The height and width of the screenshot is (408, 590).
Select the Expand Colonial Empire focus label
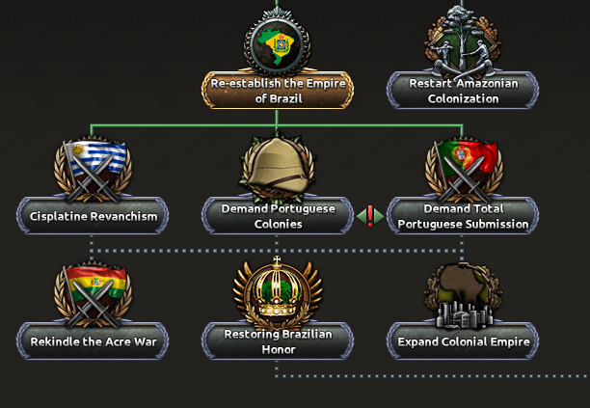[x=463, y=341]
